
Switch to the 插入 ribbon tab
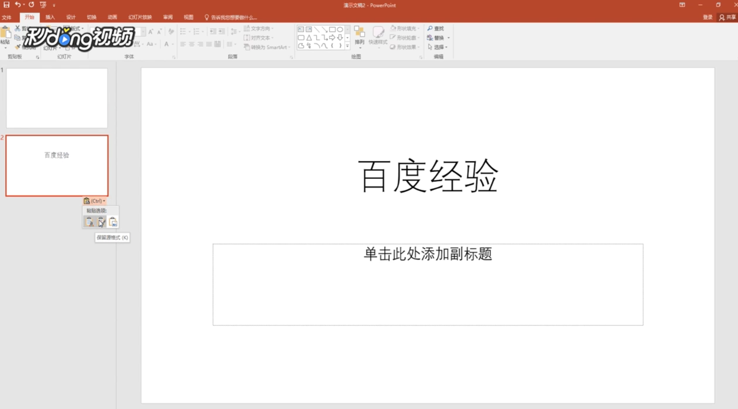50,17
